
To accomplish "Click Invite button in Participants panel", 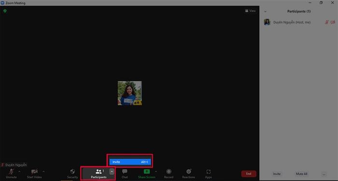I will click(277, 174).
